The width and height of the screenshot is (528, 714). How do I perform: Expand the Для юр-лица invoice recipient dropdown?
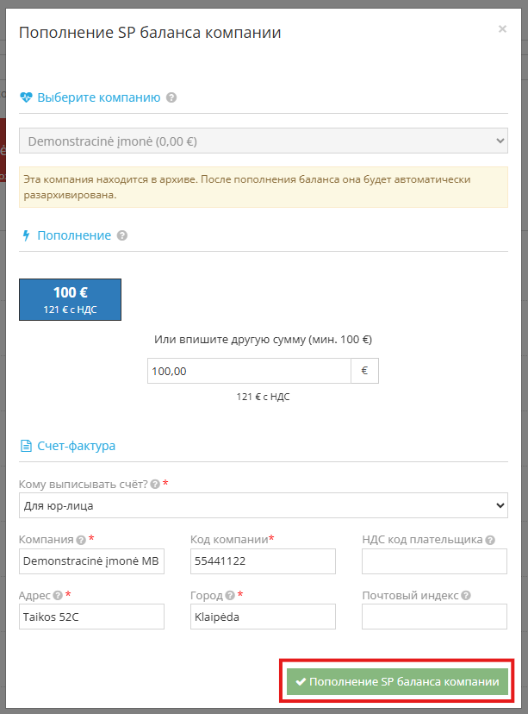coord(263,505)
